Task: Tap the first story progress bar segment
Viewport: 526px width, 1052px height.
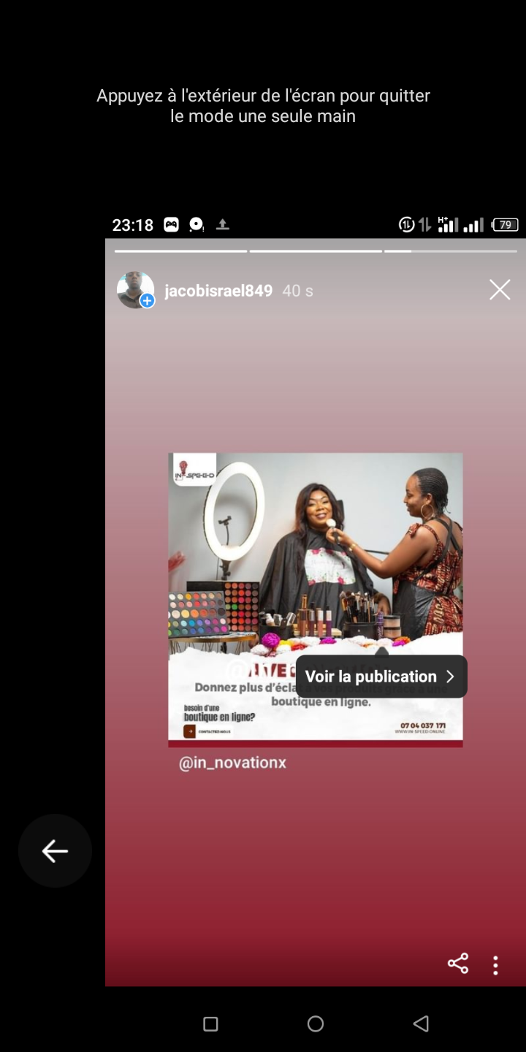Action: pyautogui.click(x=180, y=251)
